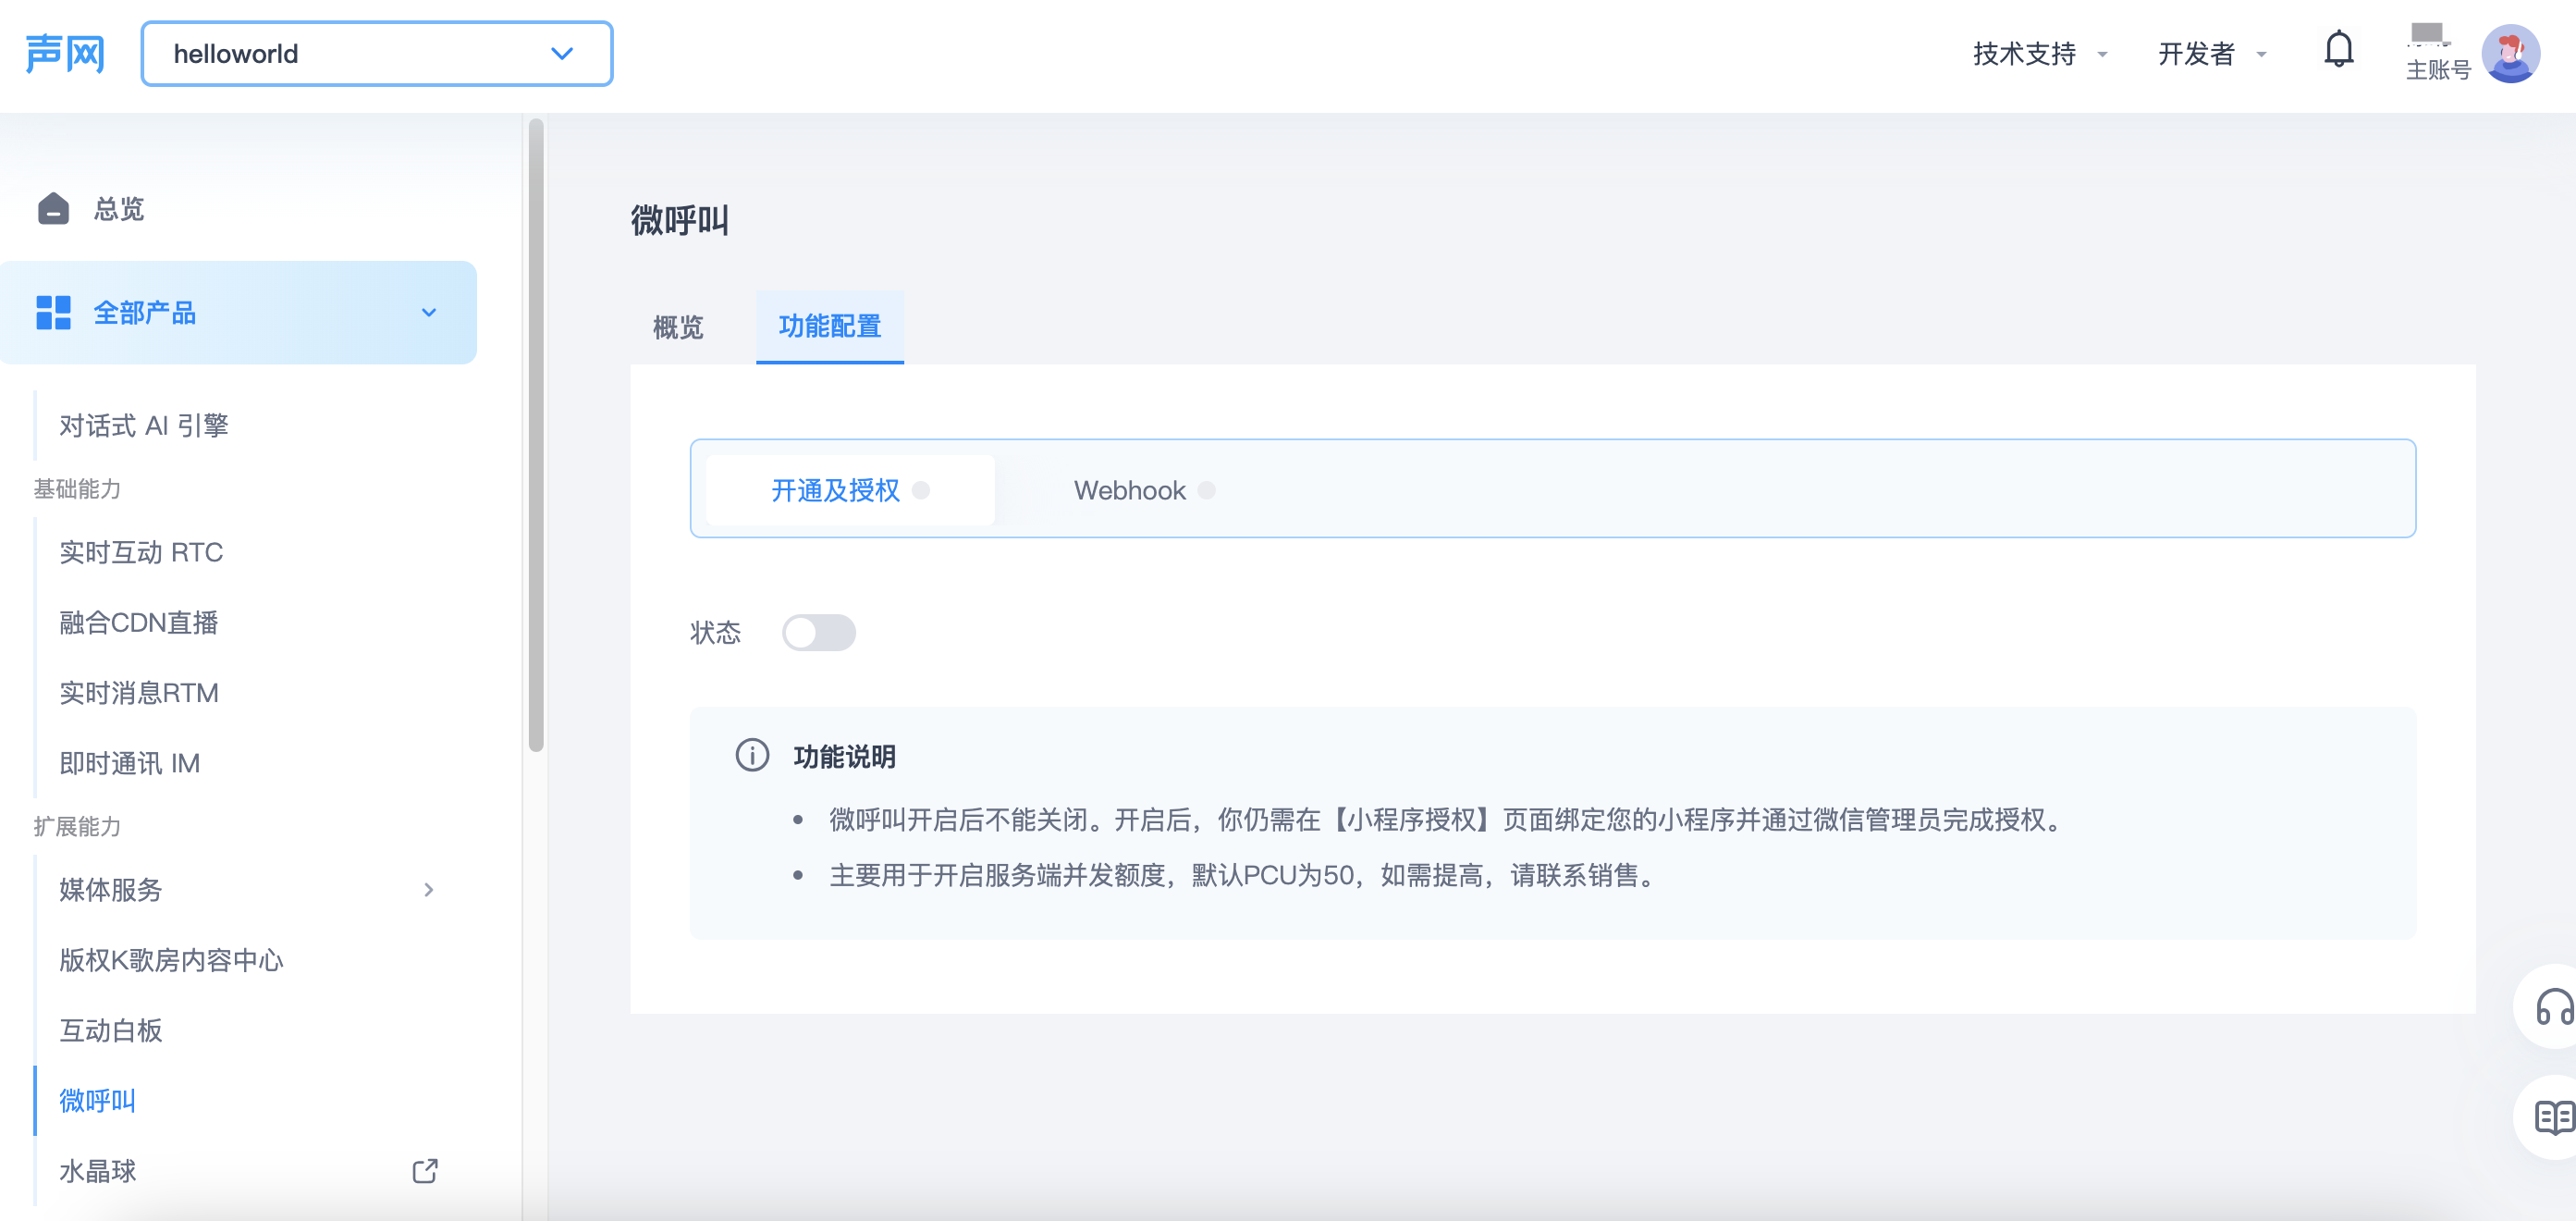Screen dimensions: 2576x1221
Task: Click the gray status dot next to Webhook
Action: [1208, 491]
